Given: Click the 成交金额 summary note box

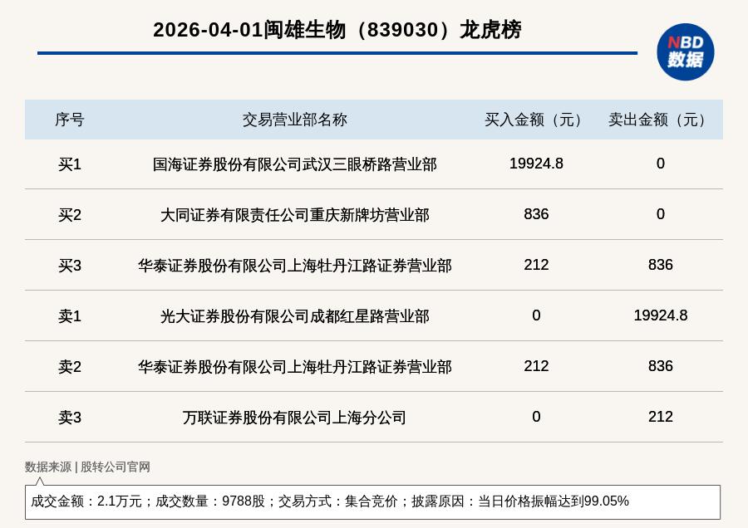Looking at the screenshot, I should tap(372, 501).
